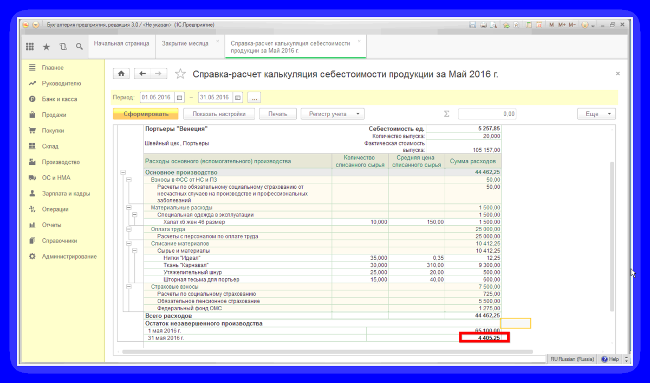Viewport: 650px width, 383px height.
Task: Open the Банк и касса section
Action: [60, 99]
